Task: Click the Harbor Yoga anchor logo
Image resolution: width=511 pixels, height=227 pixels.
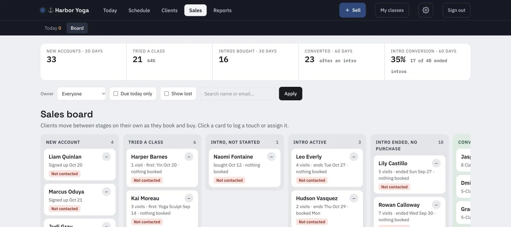Action: pos(51,10)
